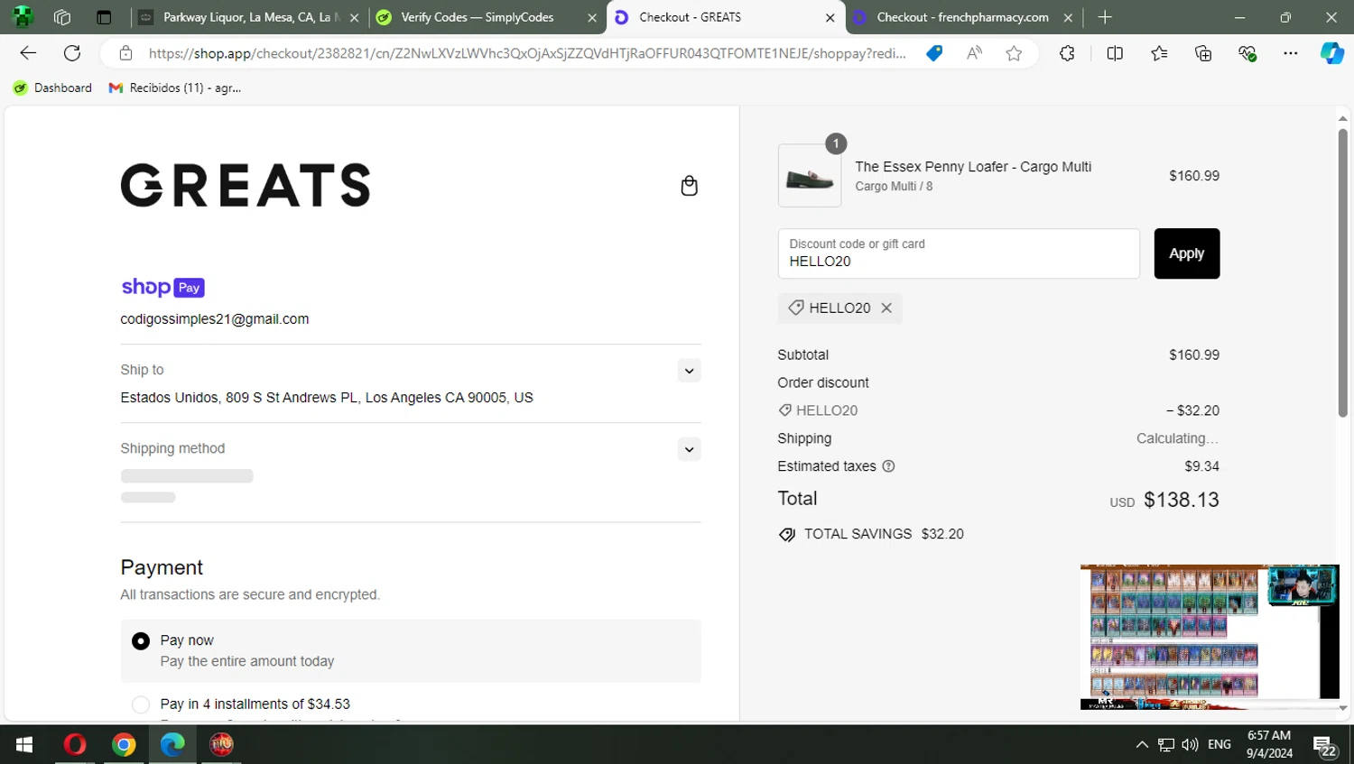
Task: Expand the Shipping method section
Action: [689, 449]
